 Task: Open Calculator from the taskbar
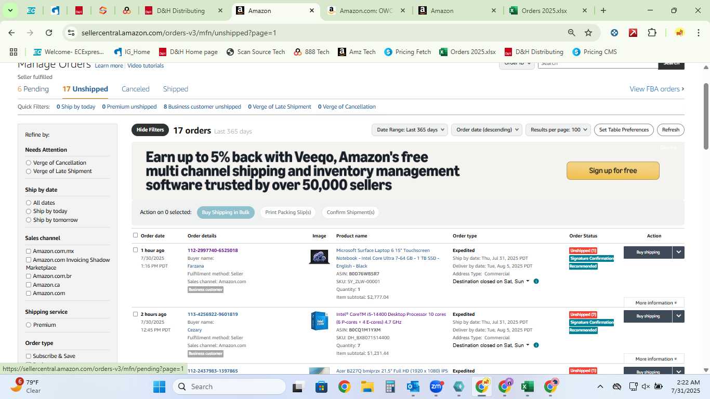390,387
